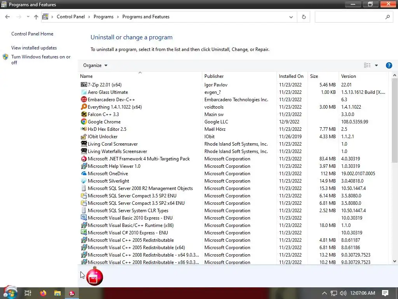Viewport: 398px width, 299px height.
Task: Open View installed updates link
Action: point(34,48)
